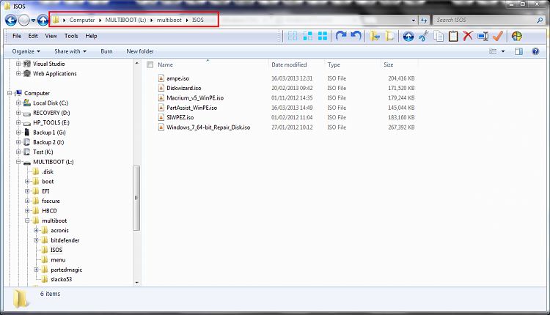Click the colorful pie-chart toolbar icon
The width and height of the screenshot is (550, 315).
pos(517,36)
